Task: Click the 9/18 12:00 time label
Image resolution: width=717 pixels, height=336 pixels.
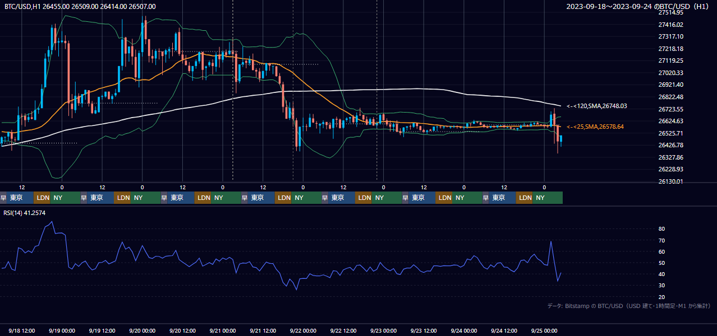Action: coord(22,331)
